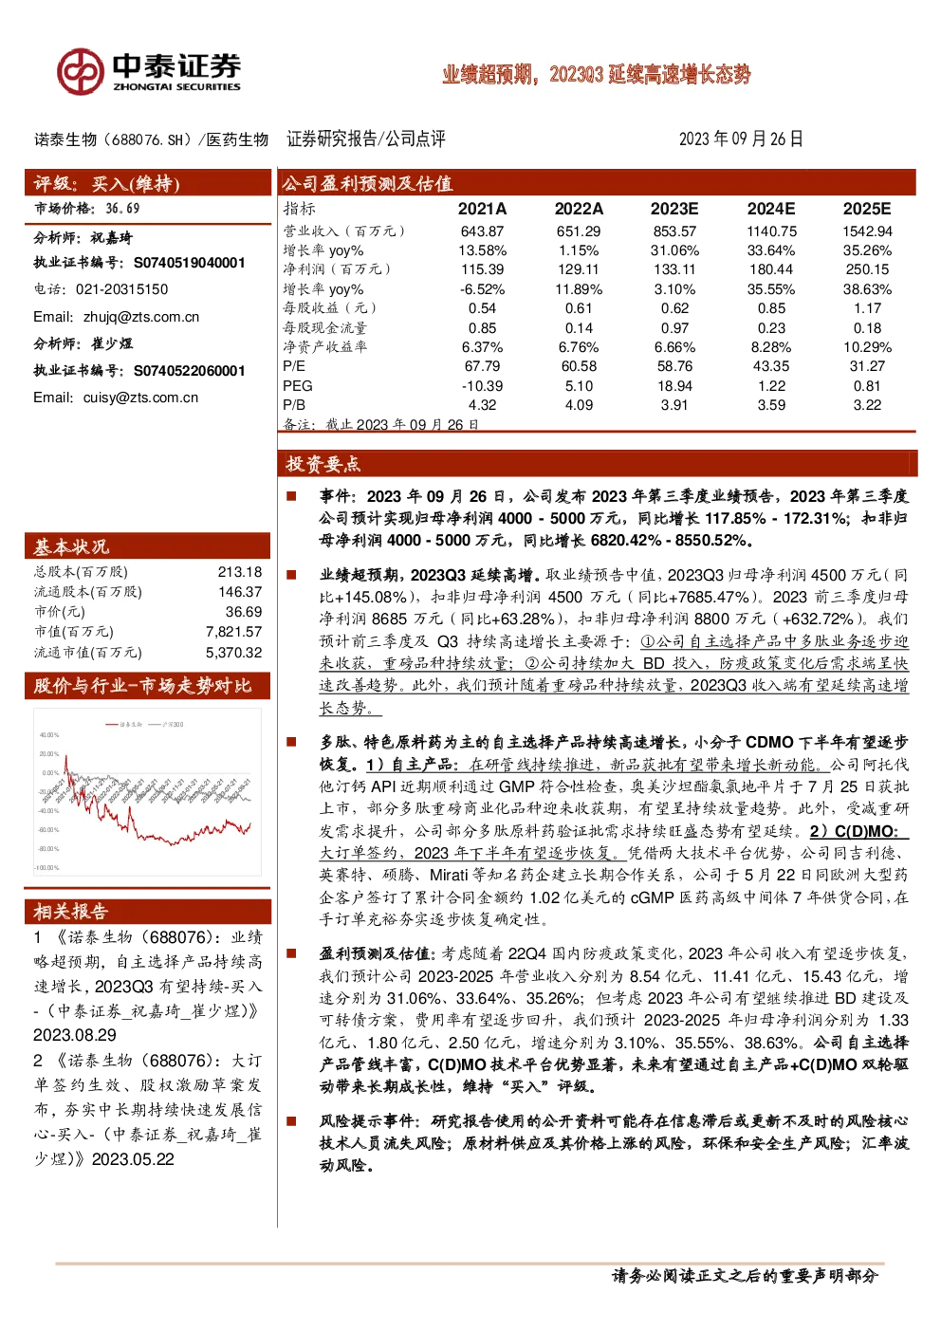Select 2023E net profit 133.11
The image size is (941, 1331).
point(674,269)
